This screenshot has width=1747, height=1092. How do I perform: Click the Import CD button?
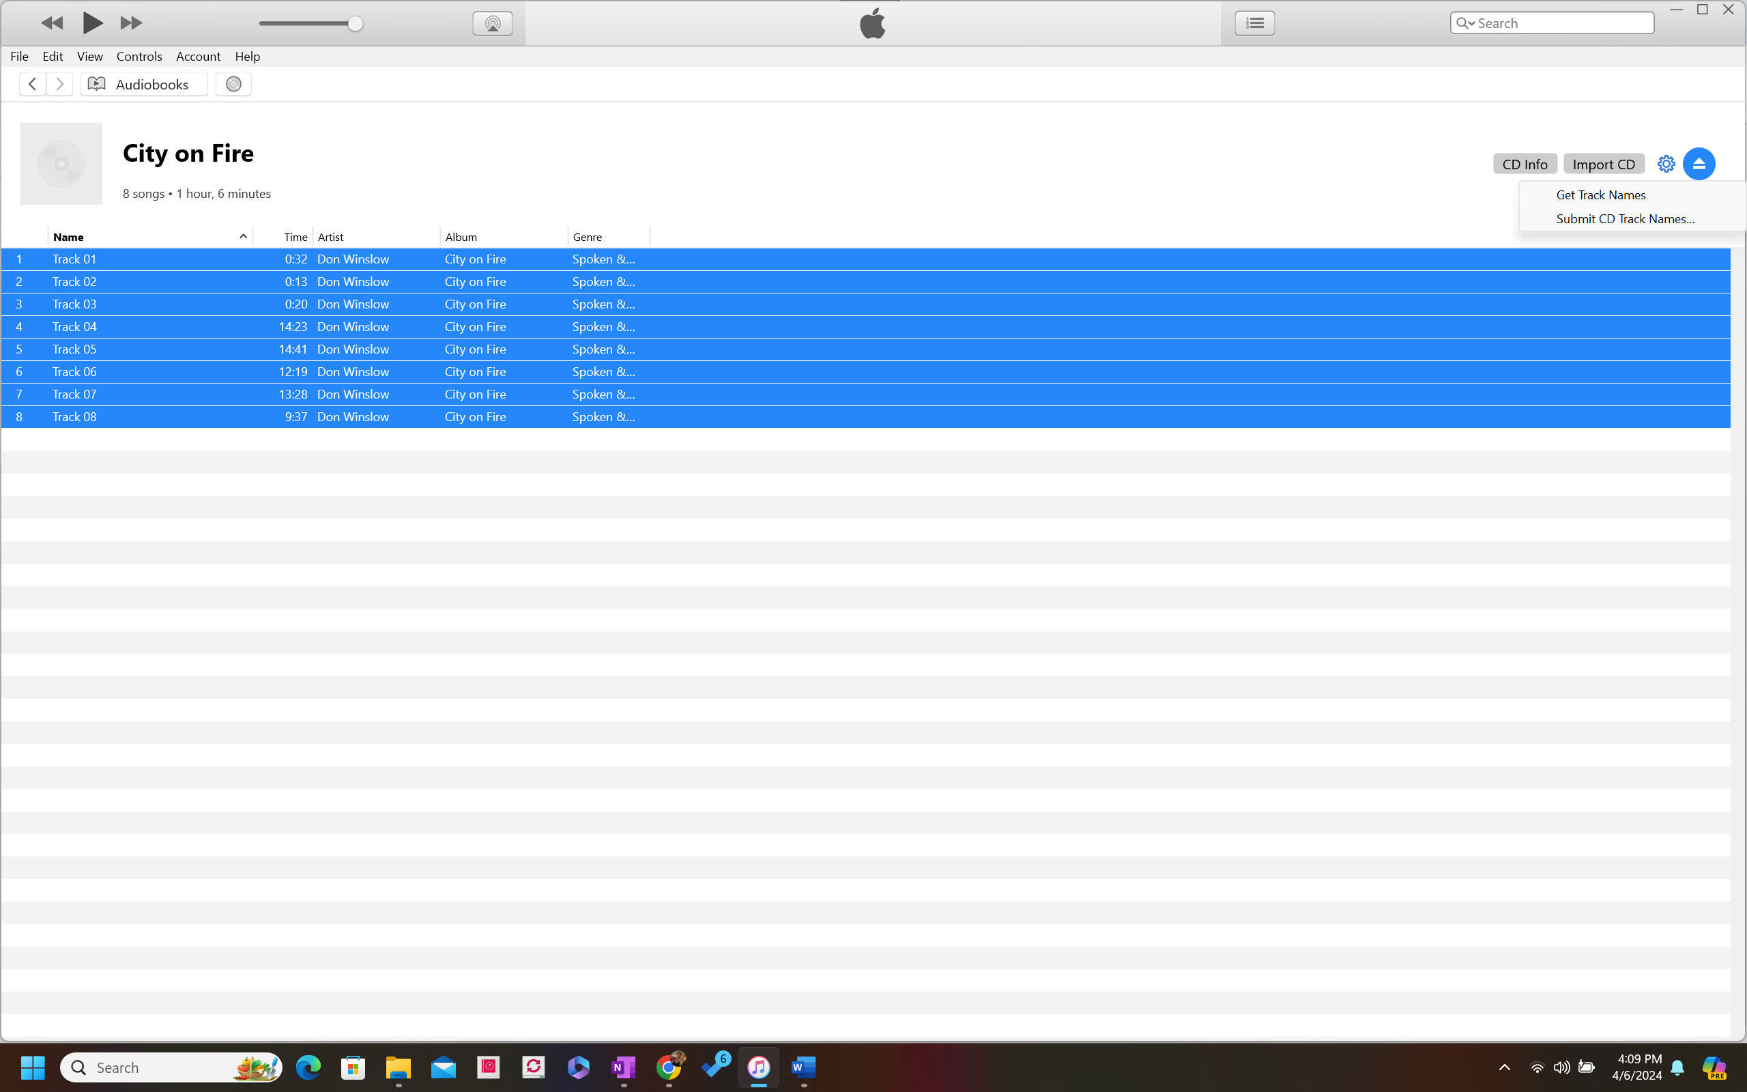[x=1602, y=163]
